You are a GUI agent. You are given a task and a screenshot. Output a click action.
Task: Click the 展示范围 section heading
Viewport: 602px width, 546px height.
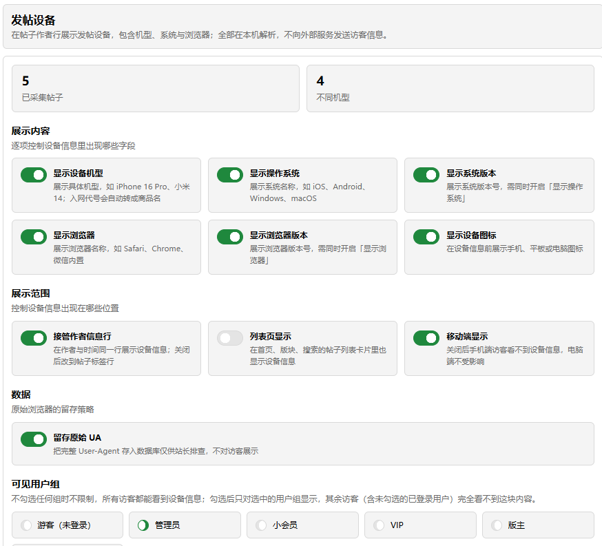pos(31,293)
